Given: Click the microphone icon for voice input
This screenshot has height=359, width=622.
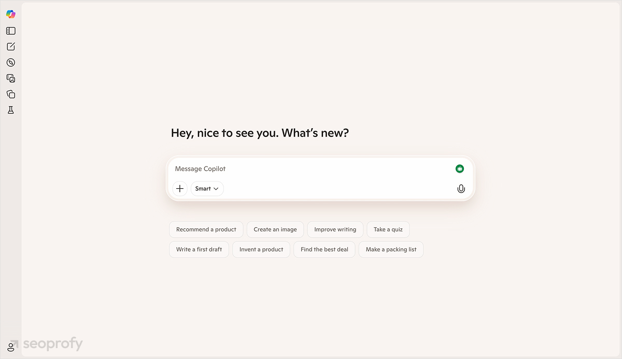Looking at the screenshot, I should [461, 188].
